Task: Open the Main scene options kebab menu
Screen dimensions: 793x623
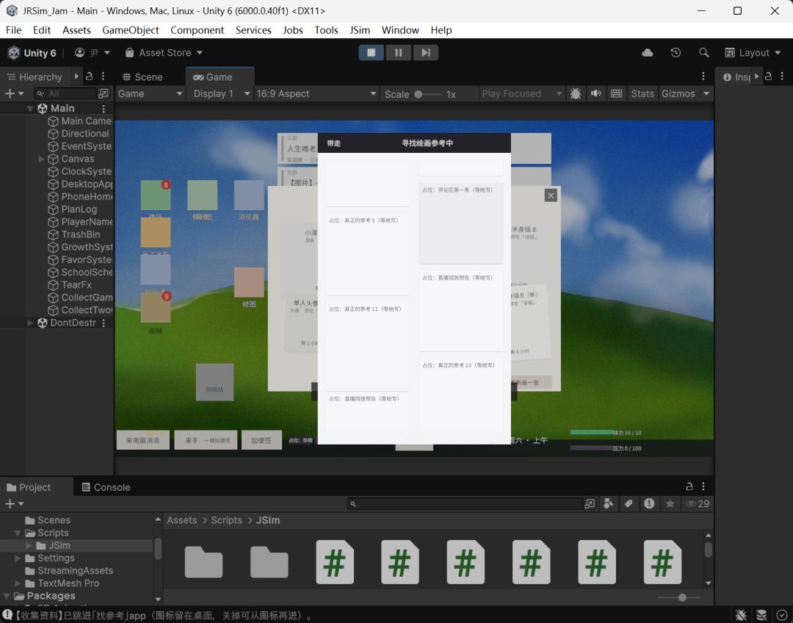Action: pyautogui.click(x=104, y=108)
